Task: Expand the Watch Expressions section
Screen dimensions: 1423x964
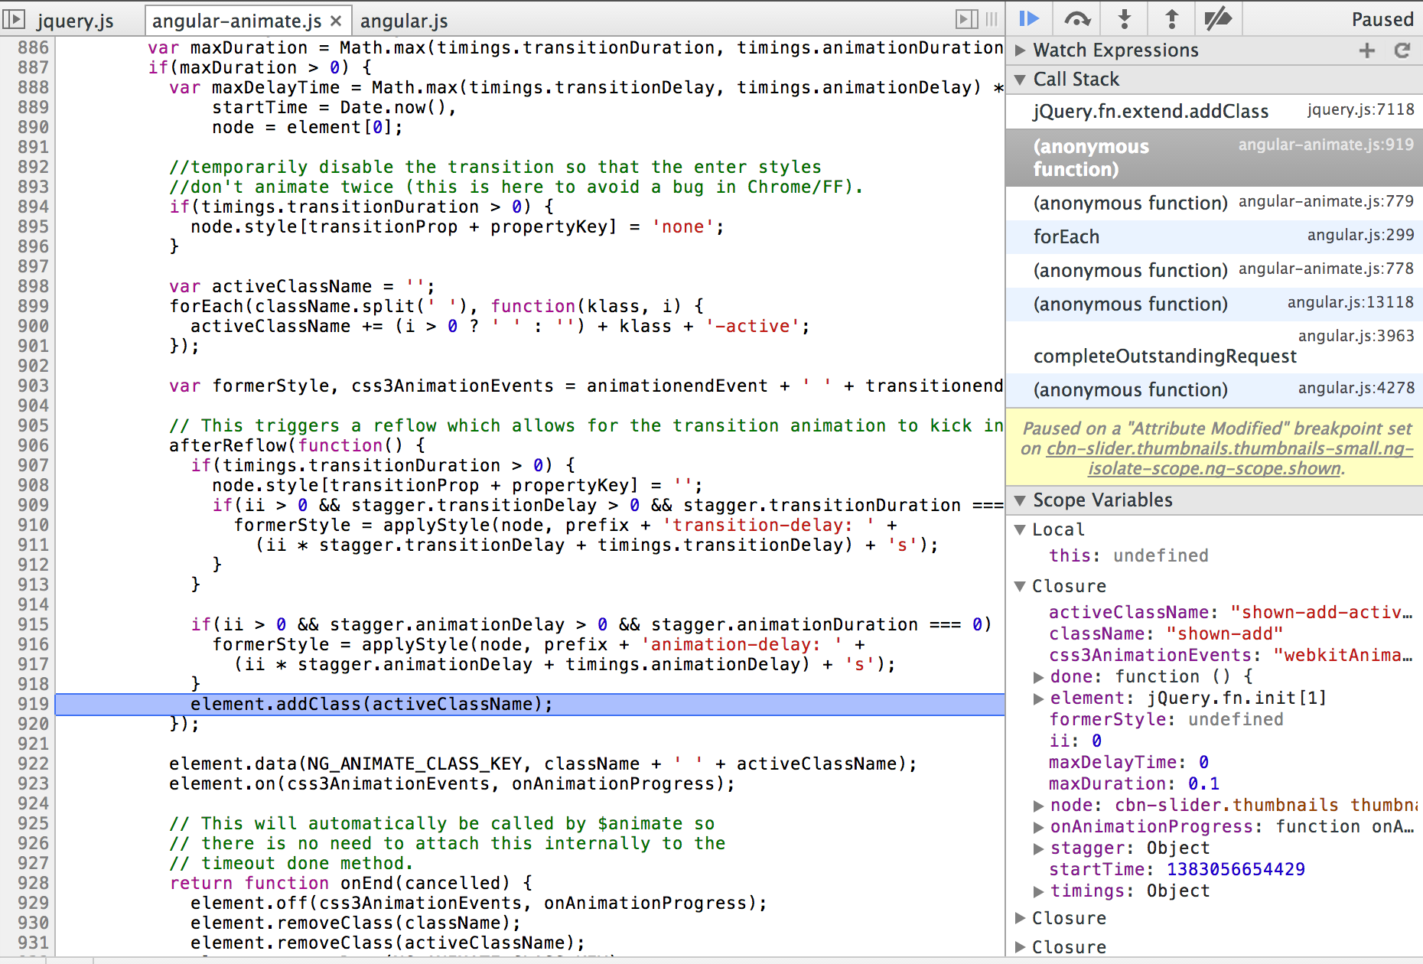Action: click(x=1020, y=50)
